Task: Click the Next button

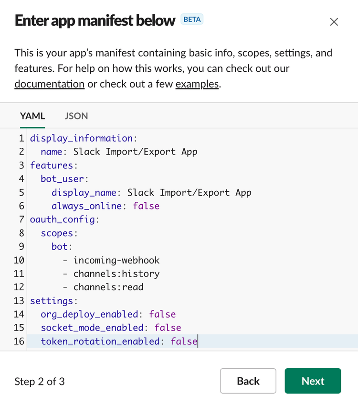Action: click(313, 381)
